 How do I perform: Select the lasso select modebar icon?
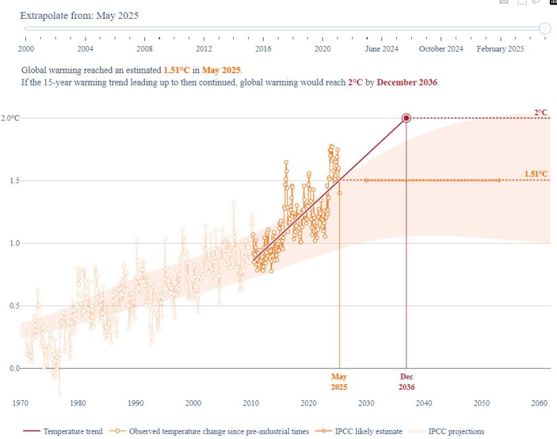536,2
